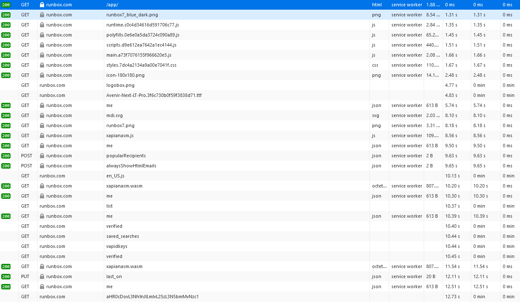The height and width of the screenshot is (302, 520).
Task: Click the padlock on the styles.7dc4a2134a9a00e7041f.css row
Action: click(42, 65)
